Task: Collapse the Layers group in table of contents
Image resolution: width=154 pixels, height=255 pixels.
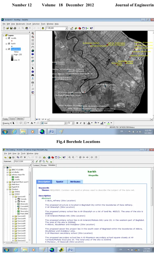Action: tap(4, 36)
